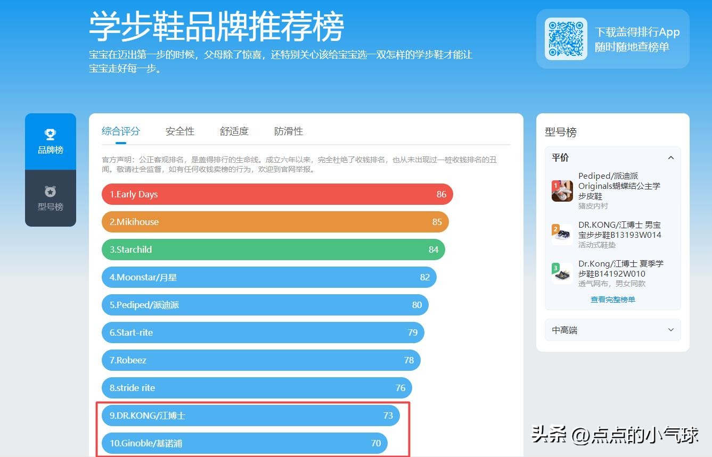Click the Early Days ranking bar
This screenshot has width=712, height=457.
(x=277, y=194)
